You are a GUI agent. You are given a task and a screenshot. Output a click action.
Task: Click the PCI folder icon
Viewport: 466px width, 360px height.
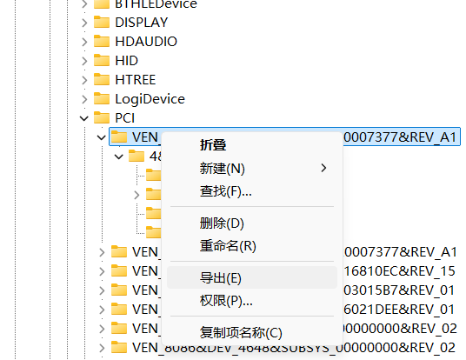coord(102,117)
